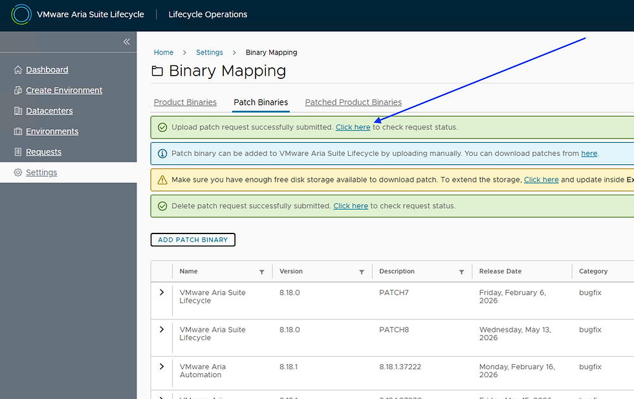The image size is (634, 399).
Task: Click the Create Environment icon
Action: click(x=18, y=90)
